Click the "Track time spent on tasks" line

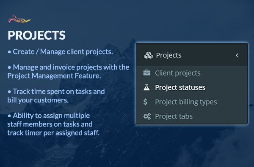[59, 92]
